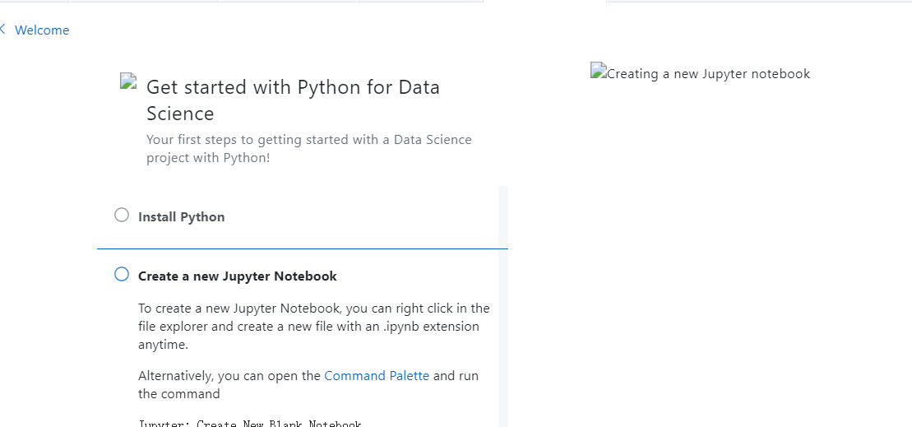The height and width of the screenshot is (427, 912).
Task: Click the Get started with Python heading
Action: point(293,100)
